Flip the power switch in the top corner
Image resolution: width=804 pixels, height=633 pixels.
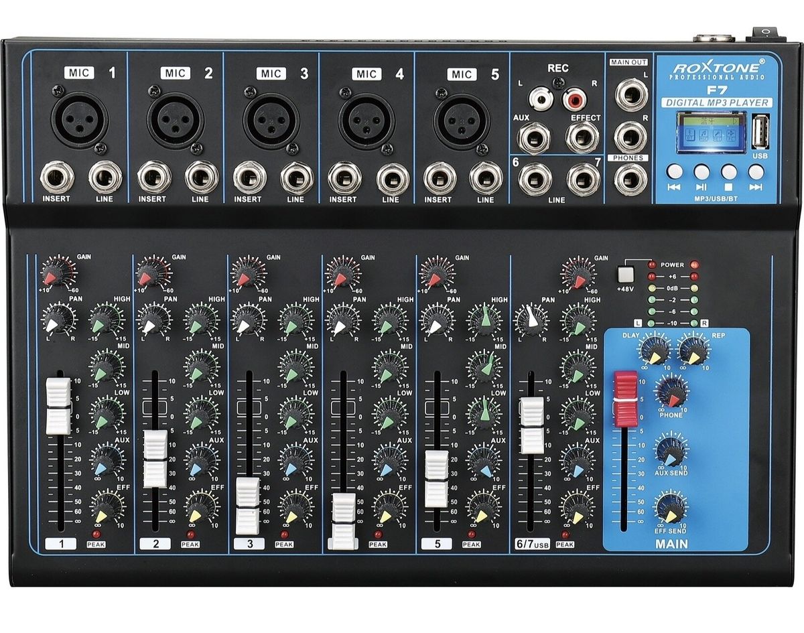(x=764, y=32)
